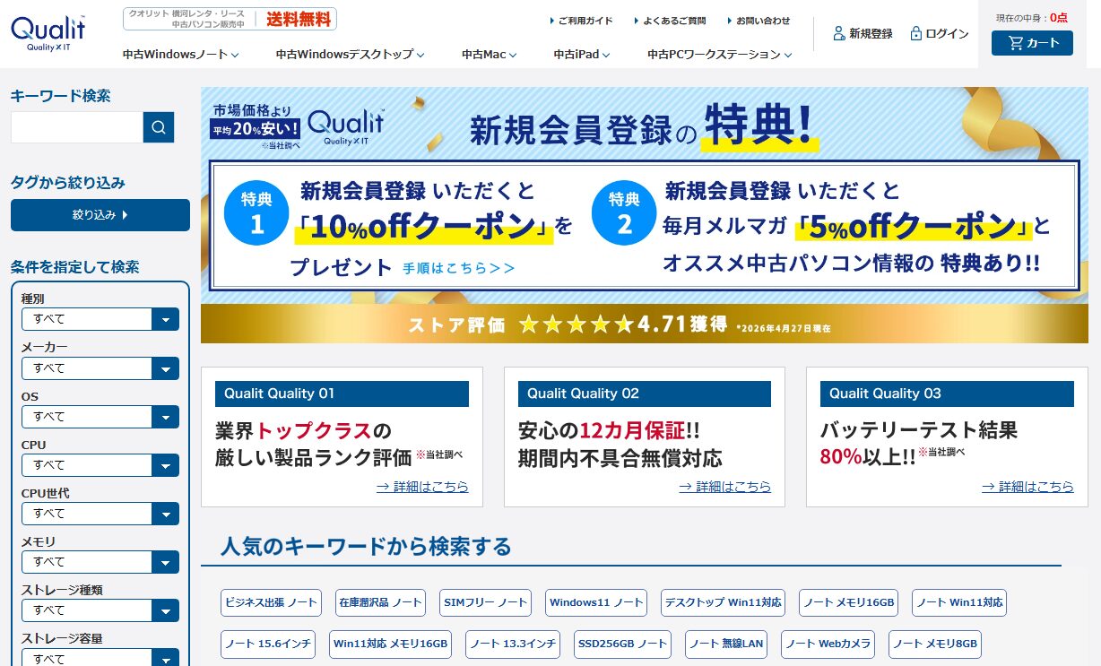1101x666 pixels.
Task: Open the 種別 dropdown
Action: point(100,319)
